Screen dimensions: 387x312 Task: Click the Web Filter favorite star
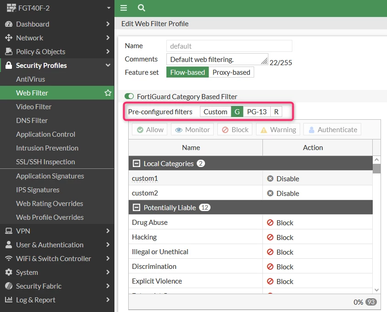pos(108,93)
